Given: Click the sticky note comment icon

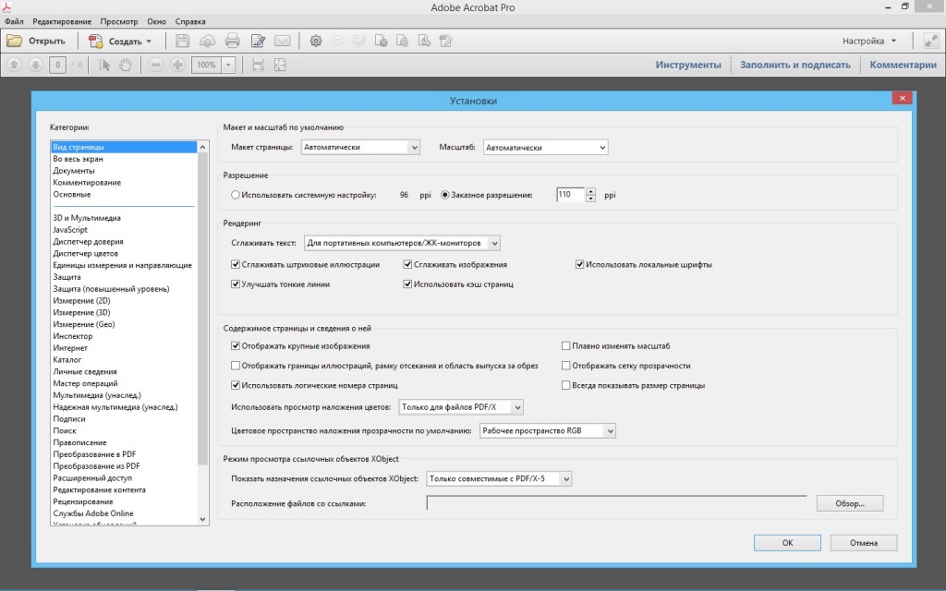Looking at the screenshot, I should point(338,41).
